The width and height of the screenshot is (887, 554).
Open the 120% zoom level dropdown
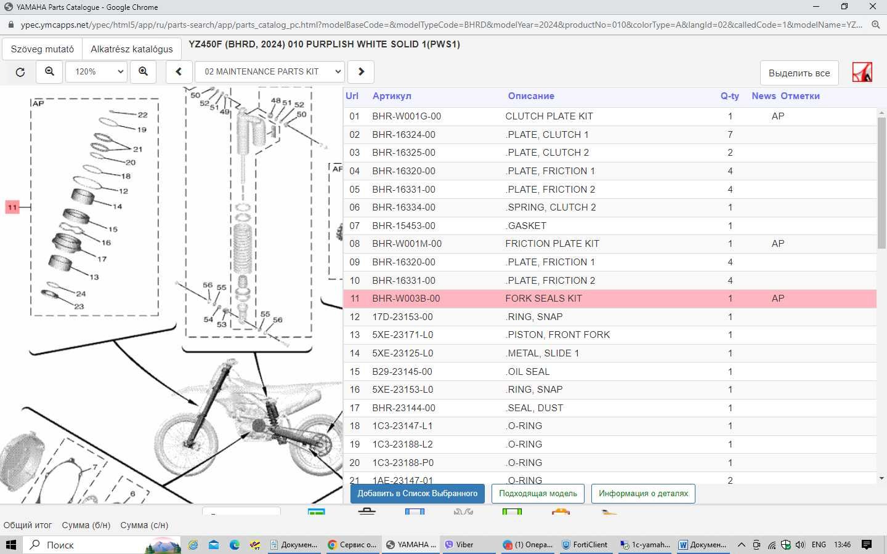click(x=95, y=72)
